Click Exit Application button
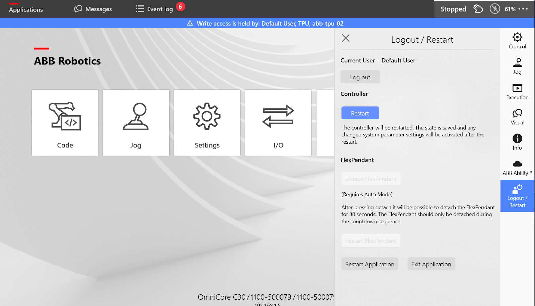Viewport: 535px width, 306px height. pos(431,264)
